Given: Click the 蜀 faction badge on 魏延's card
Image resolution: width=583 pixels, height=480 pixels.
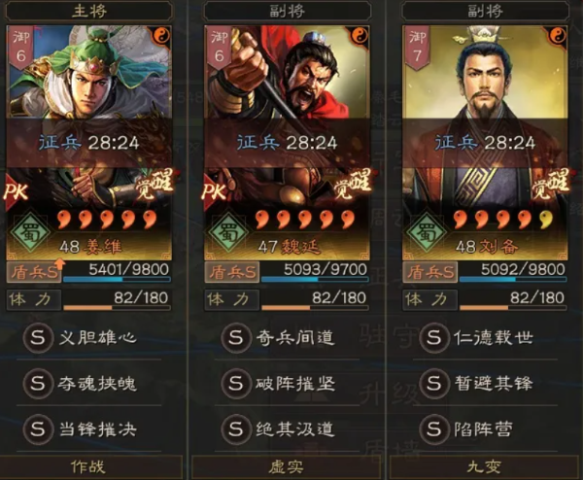Looking at the screenshot, I should (x=228, y=231).
